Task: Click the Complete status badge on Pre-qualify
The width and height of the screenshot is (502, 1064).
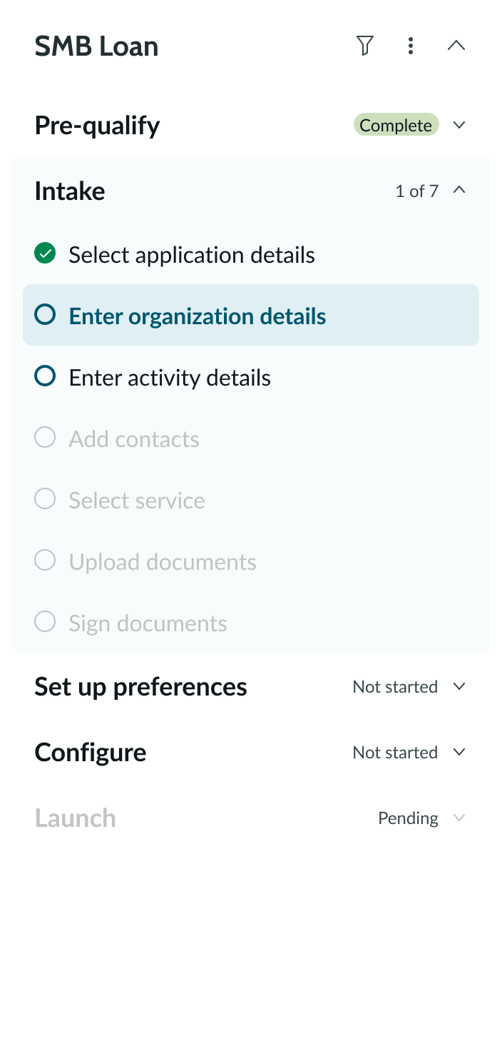Action: coord(396,125)
